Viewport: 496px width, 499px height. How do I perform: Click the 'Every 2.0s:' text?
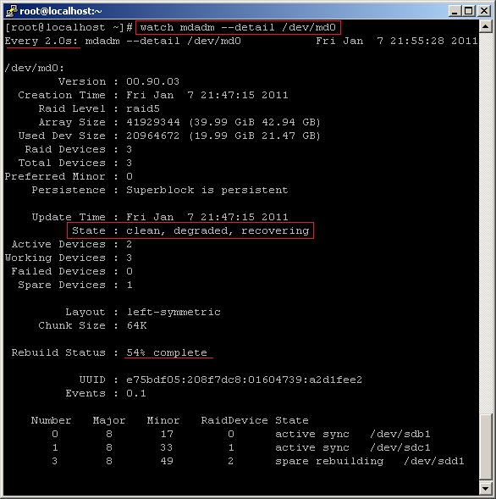coord(41,41)
